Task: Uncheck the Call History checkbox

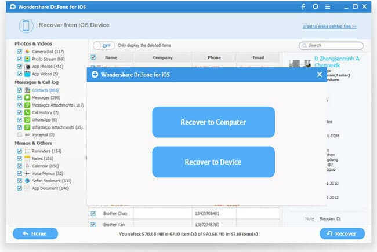Action: tap(20, 112)
